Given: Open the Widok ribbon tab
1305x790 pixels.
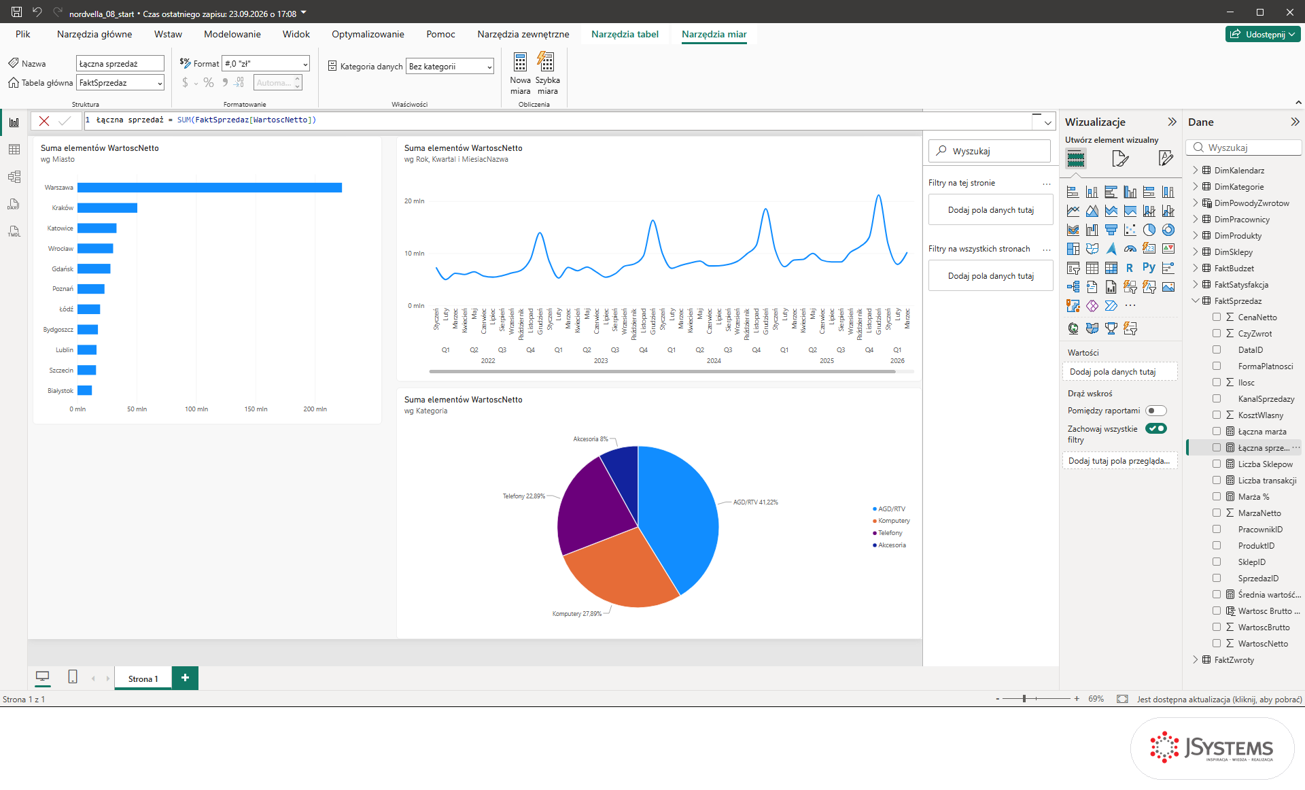Looking at the screenshot, I should coord(296,34).
